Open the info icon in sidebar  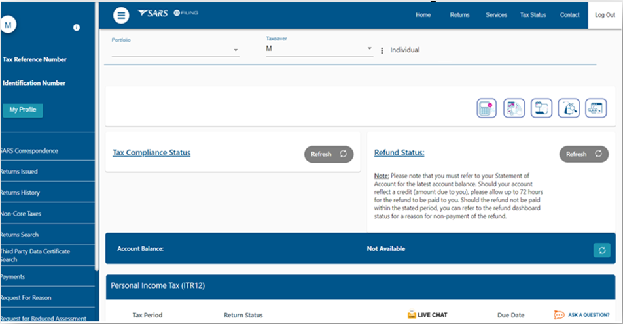coord(77,27)
